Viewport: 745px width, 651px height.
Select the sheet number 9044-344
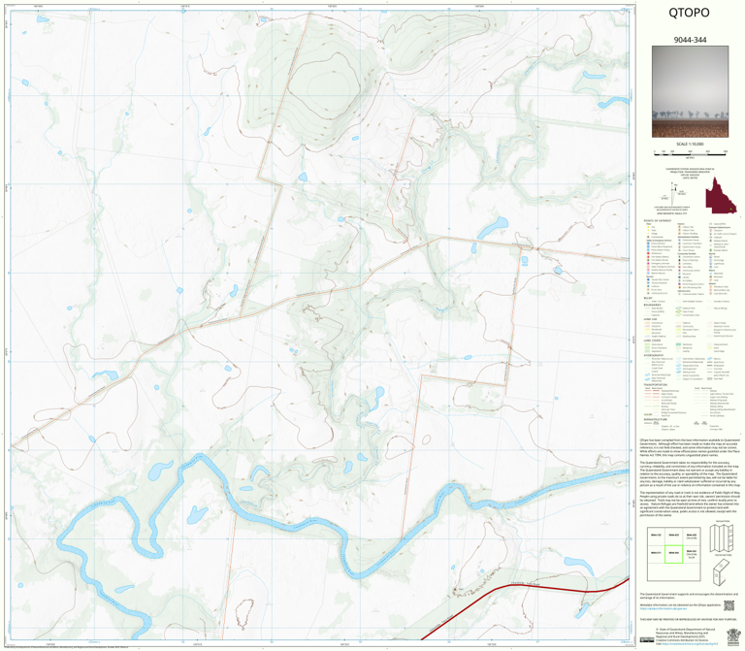[x=690, y=40]
